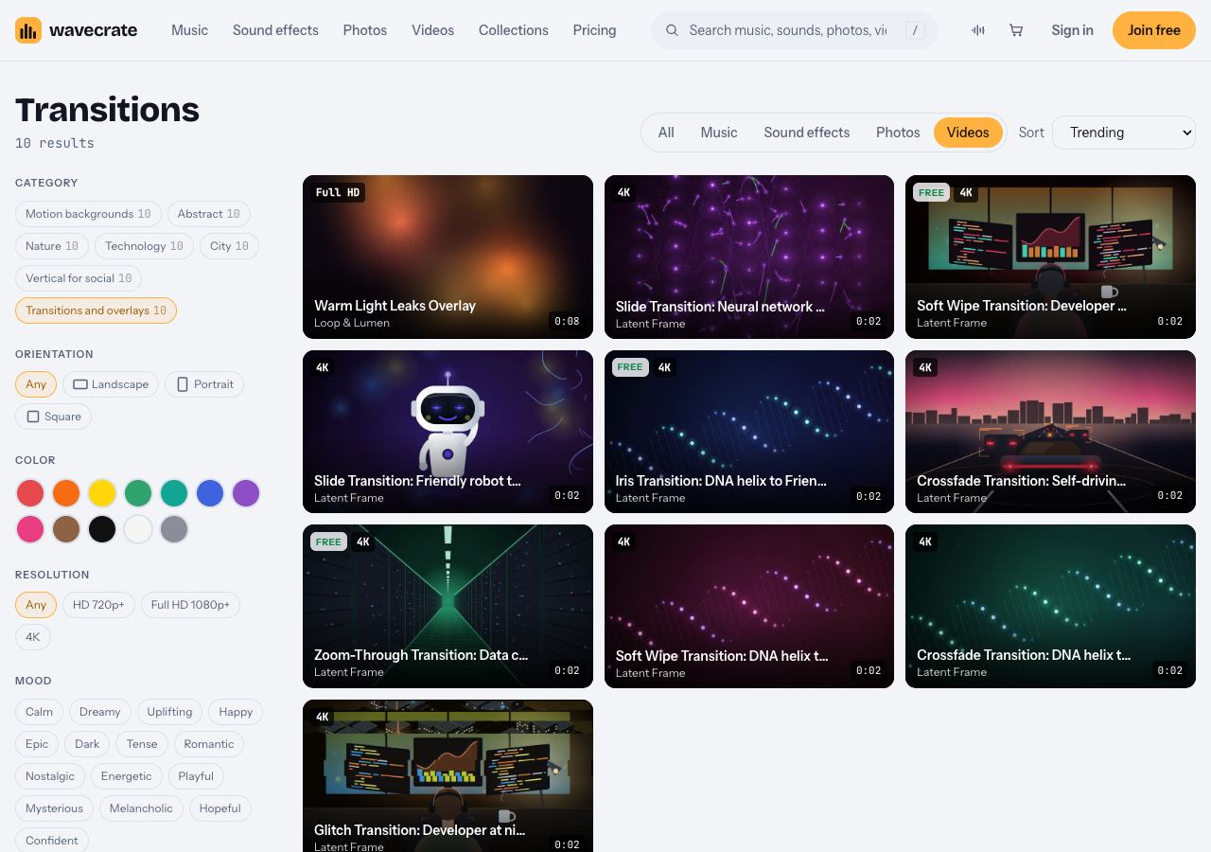Viewport: 1211px width, 852px height.
Task: Open the Loop & Lumen creator link
Action: tap(352, 323)
